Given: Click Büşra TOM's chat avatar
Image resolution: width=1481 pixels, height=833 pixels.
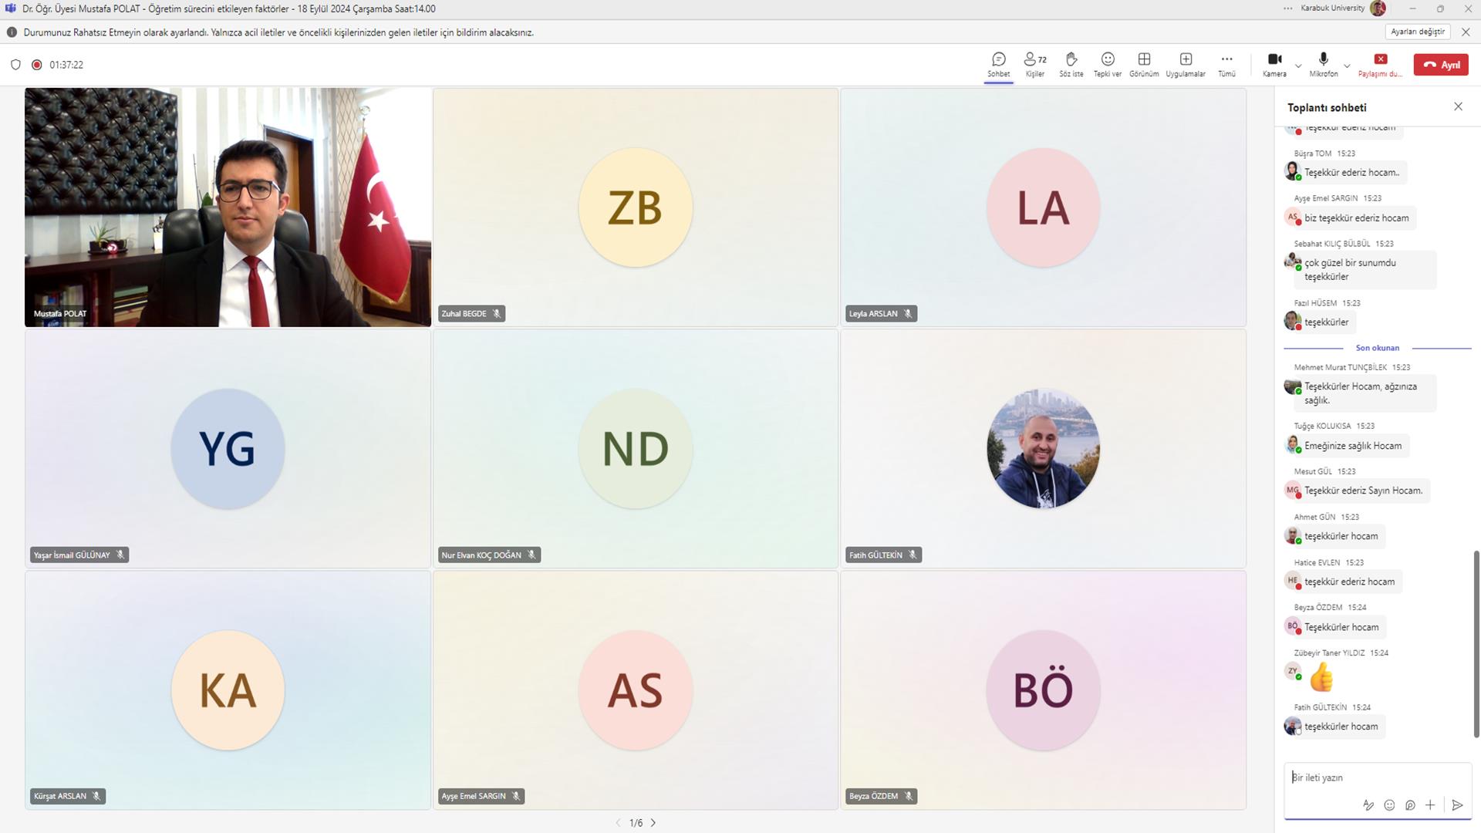Looking at the screenshot, I should 1293,171.
